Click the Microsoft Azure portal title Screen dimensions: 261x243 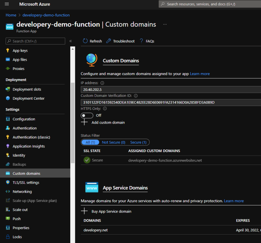(35, 4)
